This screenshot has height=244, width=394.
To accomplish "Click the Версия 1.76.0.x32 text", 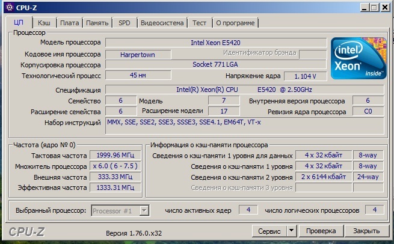I will point(134,233).
